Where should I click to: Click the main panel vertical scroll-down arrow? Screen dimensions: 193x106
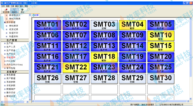[191, 99]
